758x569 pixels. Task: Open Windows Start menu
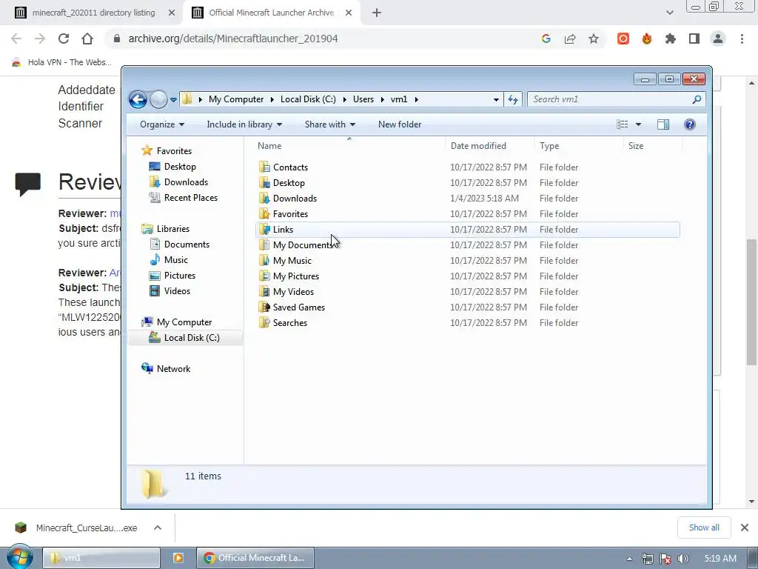(x=19, y=557)
